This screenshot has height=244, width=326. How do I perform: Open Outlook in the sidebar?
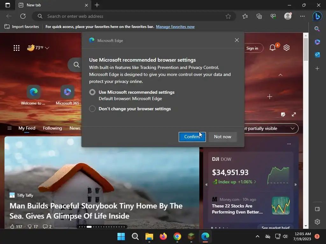317,55
